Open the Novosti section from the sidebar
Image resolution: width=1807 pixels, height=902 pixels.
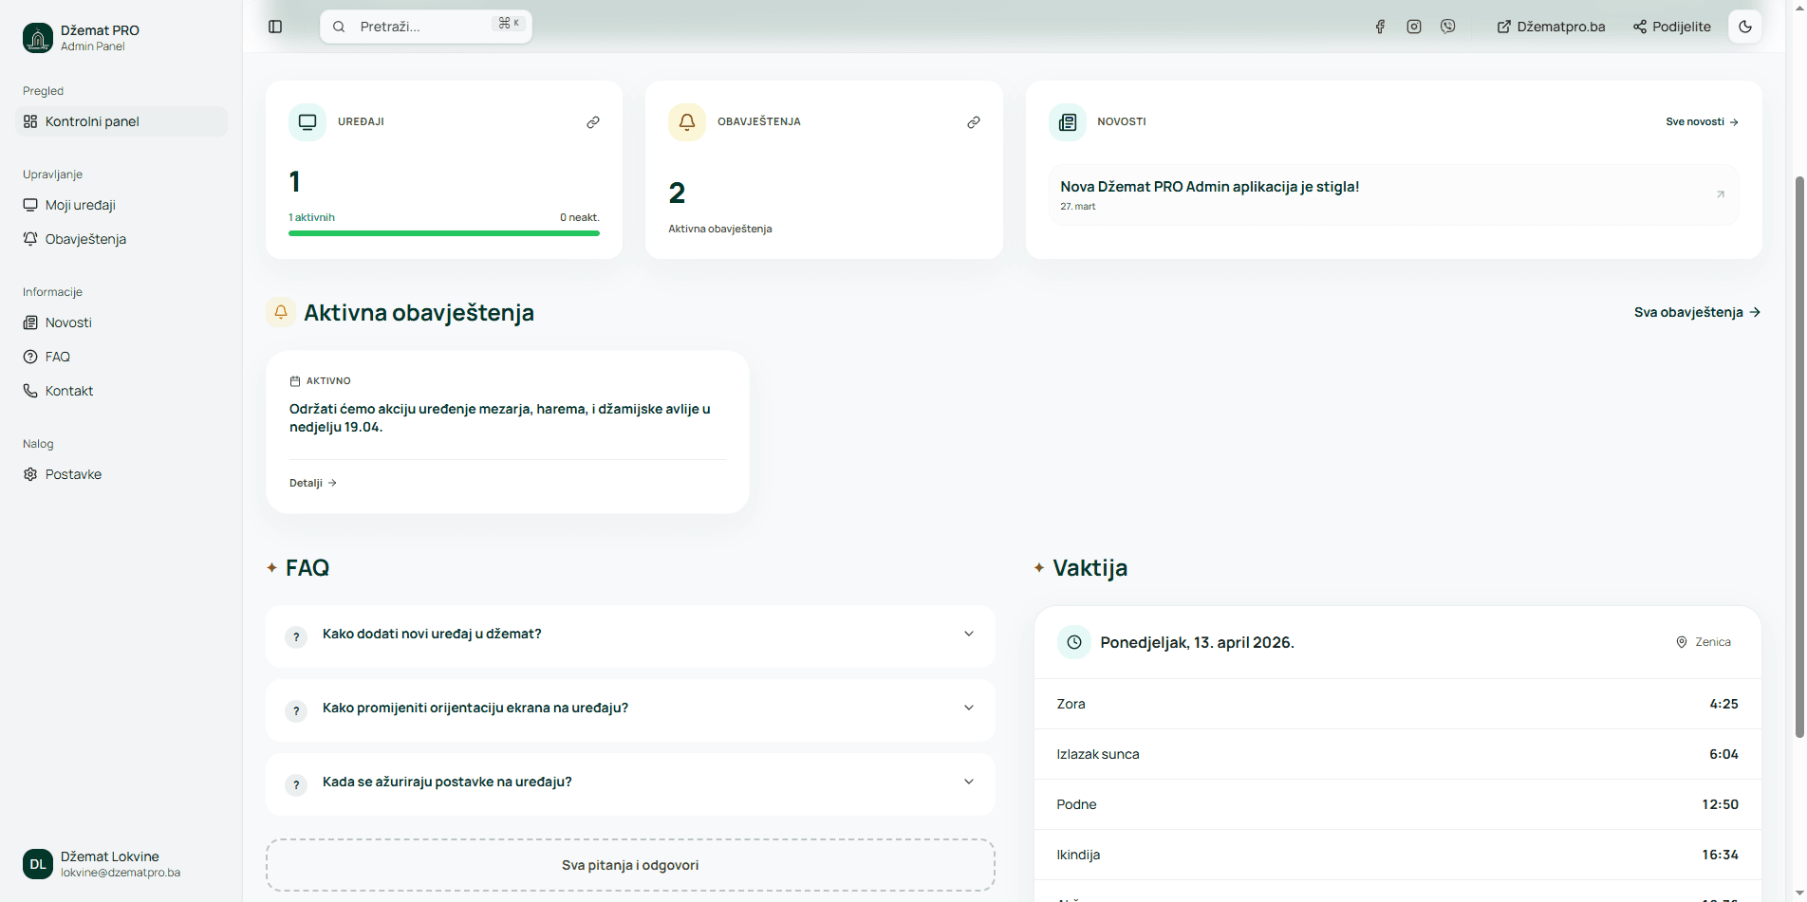[67, 322]
